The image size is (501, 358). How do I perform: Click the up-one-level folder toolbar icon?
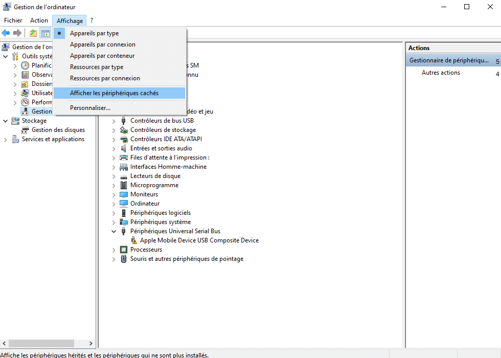tap(33, 33)
